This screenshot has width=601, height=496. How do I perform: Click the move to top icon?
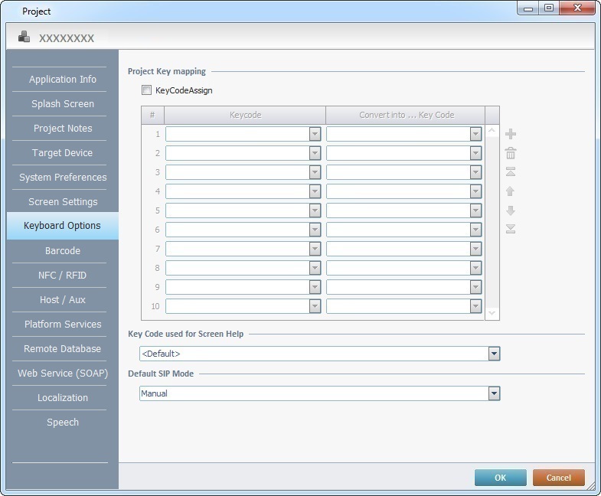pos(511,171)
